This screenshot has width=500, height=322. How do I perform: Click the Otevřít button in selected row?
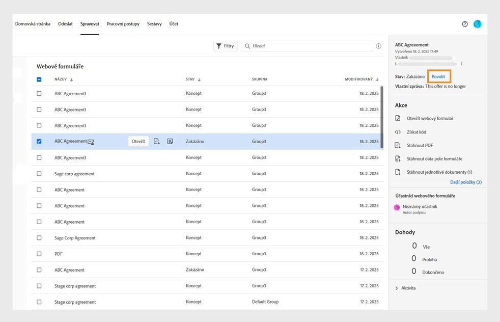click(x=138, y=142)
